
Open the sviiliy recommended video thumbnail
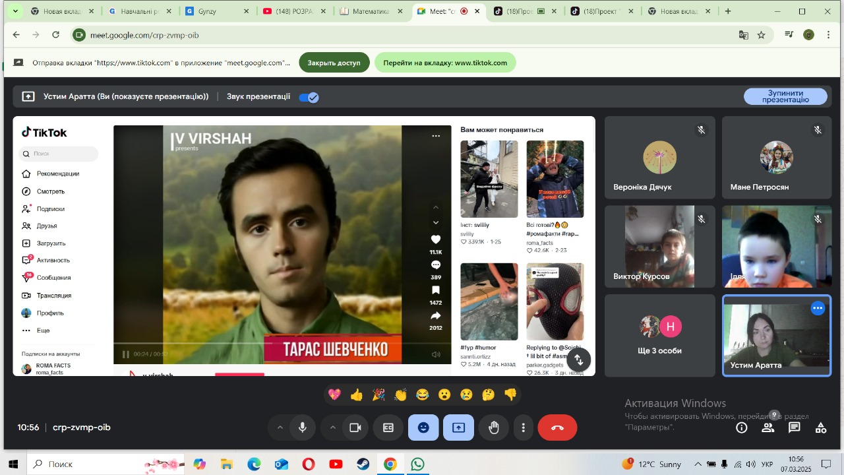[489, 179]
